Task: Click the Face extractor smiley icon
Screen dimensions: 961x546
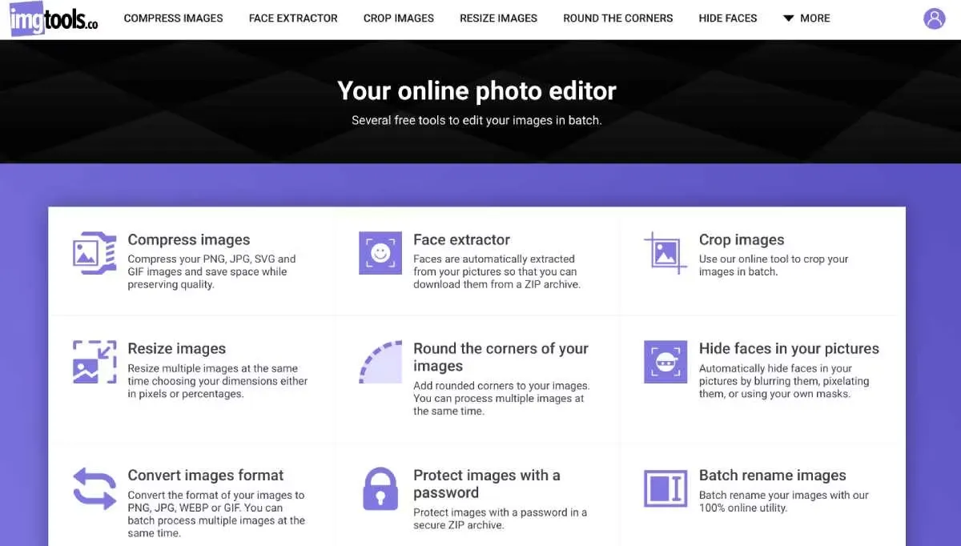Action: coord(380,253)
